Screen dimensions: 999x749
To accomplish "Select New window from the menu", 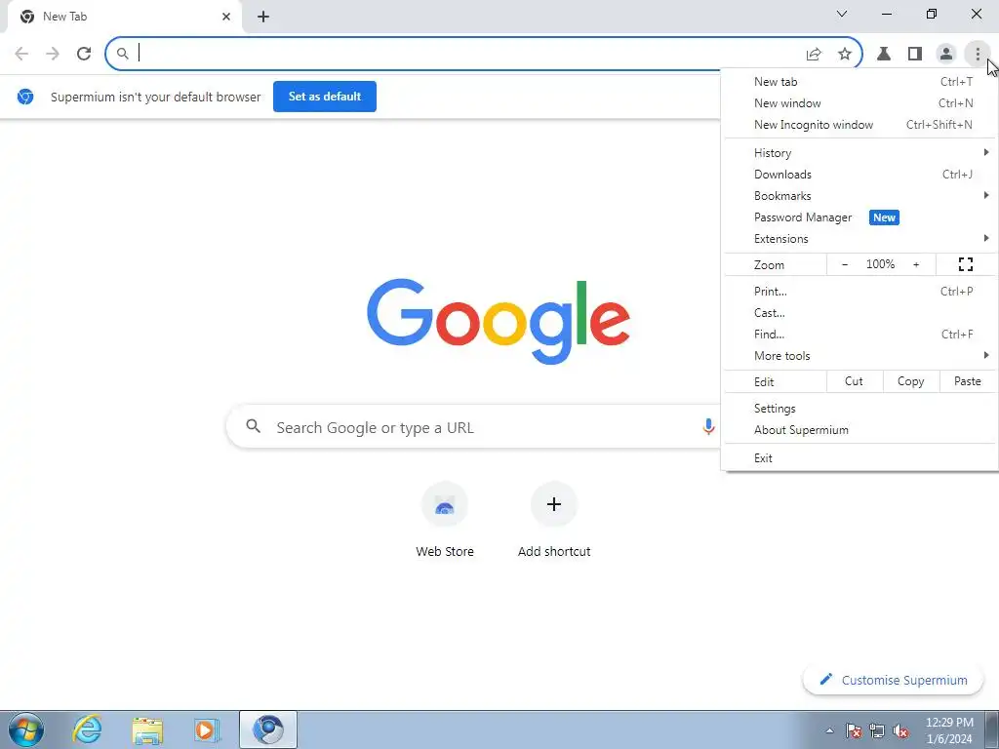I will 860,103.
